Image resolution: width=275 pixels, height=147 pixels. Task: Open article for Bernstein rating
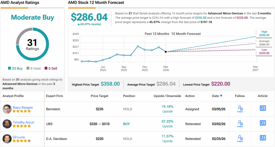tap(263, 108)
